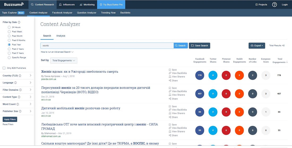Image resolution: width=292 pixels, height=148 pixels.
Task: Click the Save Search button
Action: point(199,46)
